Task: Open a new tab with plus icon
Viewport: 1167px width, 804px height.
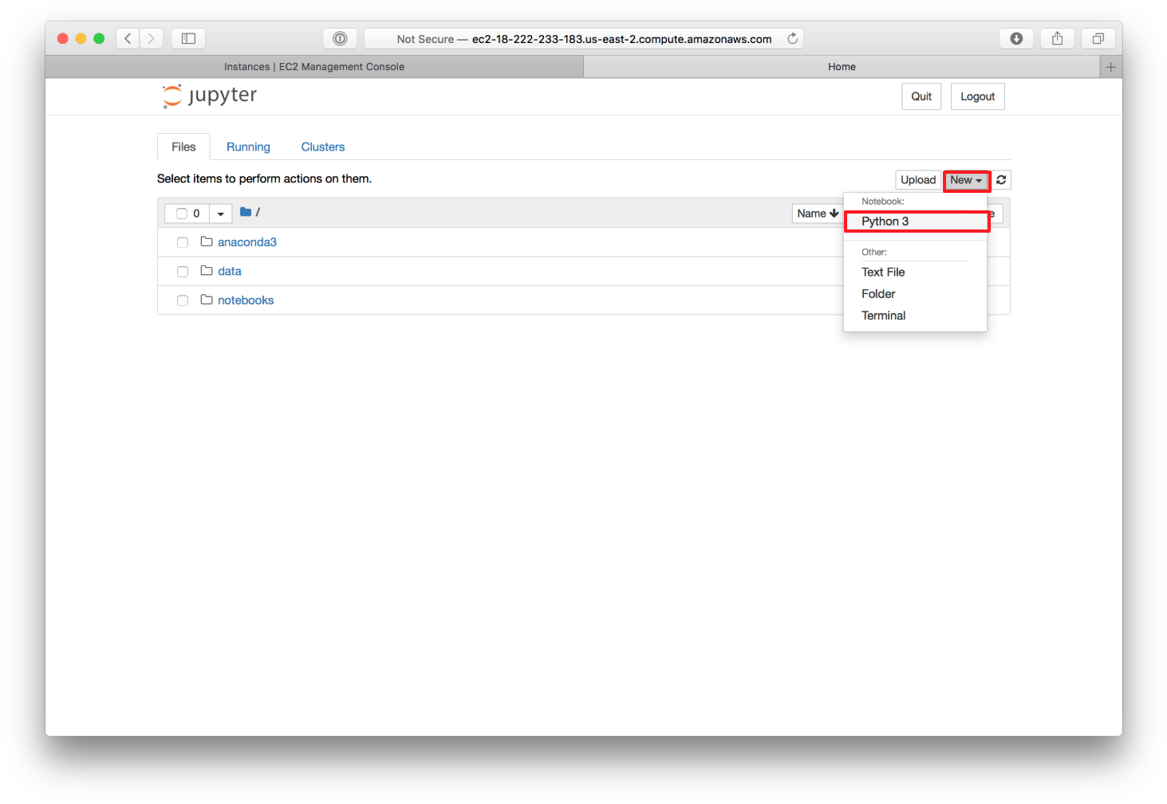Action: click(x=1110, y=67)
